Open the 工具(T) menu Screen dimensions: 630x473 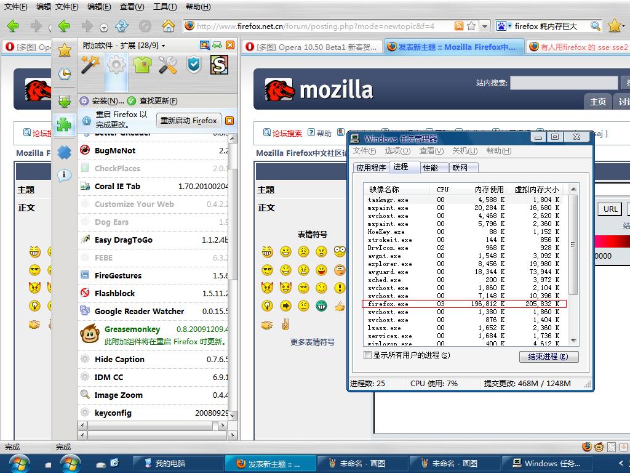point(165,7)
